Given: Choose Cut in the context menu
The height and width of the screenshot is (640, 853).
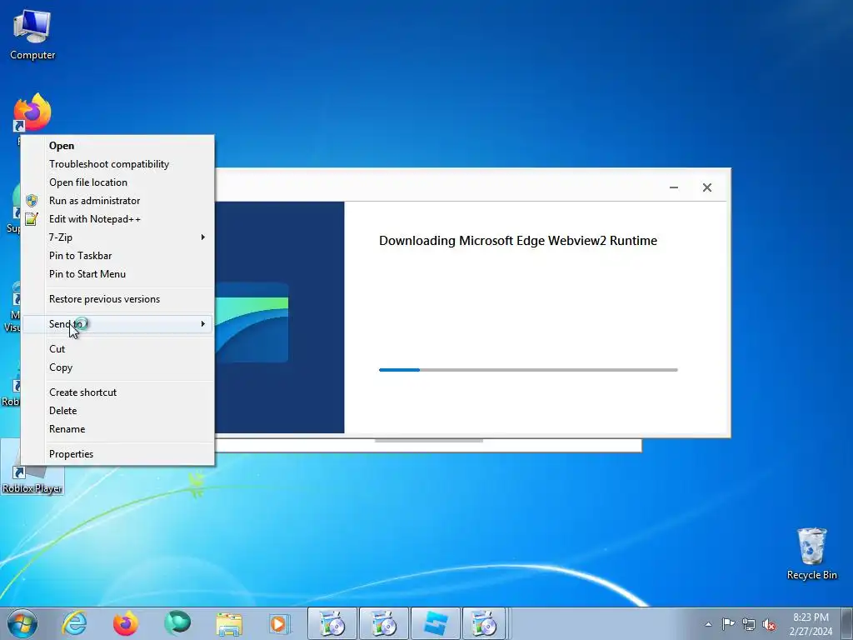Looking at the screenshot, I should [117, 349].
